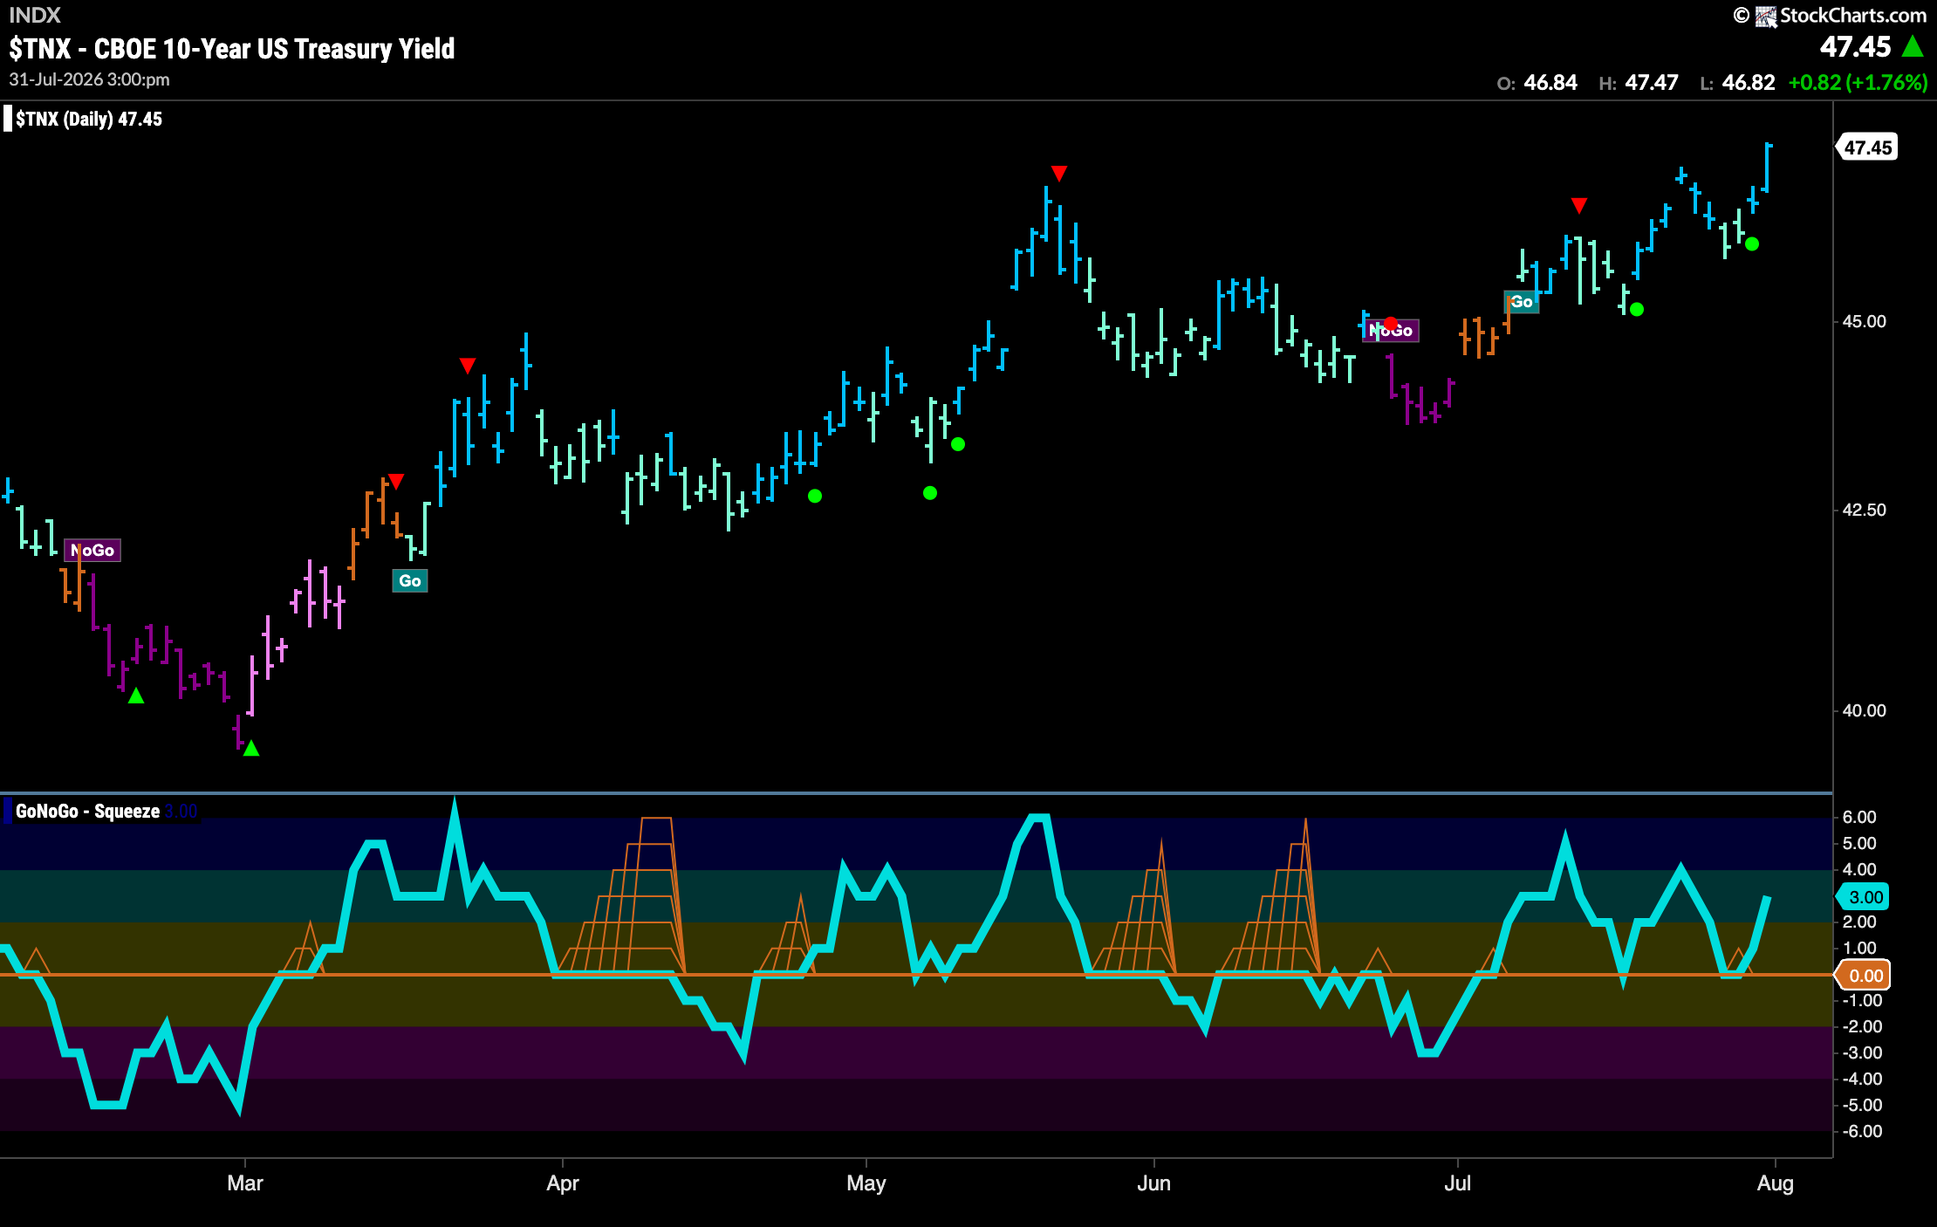Click the purple NoGo label in February
The image size is (1937, 1227).
pos(92,550)
